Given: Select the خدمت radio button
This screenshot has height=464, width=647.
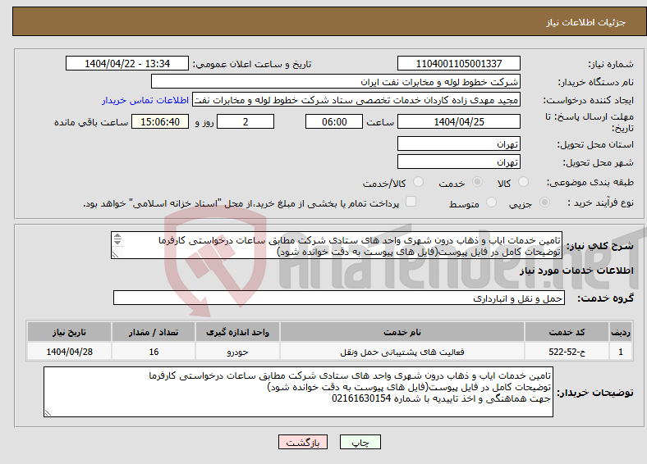Looking at the screenshot, I should point(477,182).
